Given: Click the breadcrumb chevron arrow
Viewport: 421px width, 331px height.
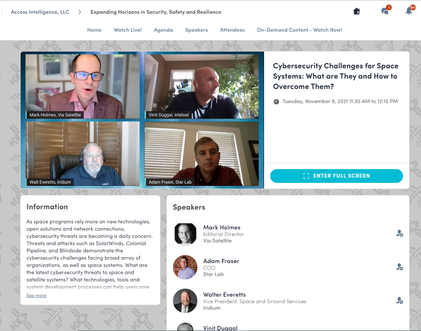Looking at the screenshot, I should [80, 12].
